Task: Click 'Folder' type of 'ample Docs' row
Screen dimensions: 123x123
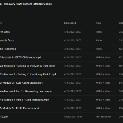Action: (x=99, y=40)
